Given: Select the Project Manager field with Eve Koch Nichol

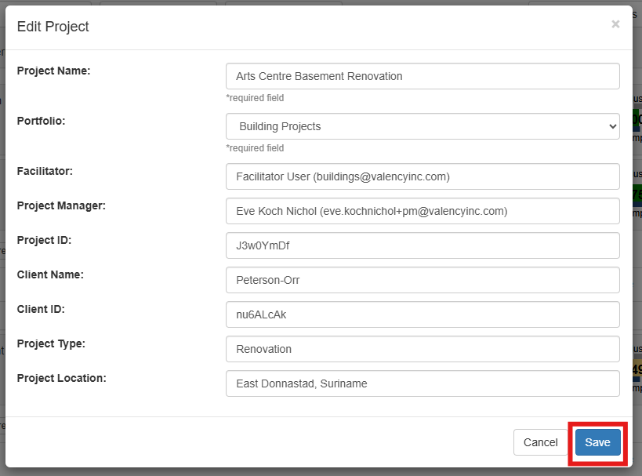Looking at the screenshot, I should click(x=423, y=211).
